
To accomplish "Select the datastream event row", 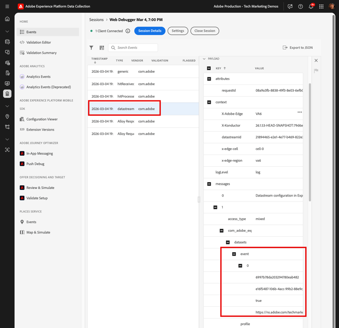I will [143, 109].
